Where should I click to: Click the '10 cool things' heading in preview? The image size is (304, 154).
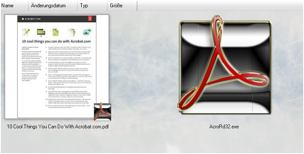(56, 41)
